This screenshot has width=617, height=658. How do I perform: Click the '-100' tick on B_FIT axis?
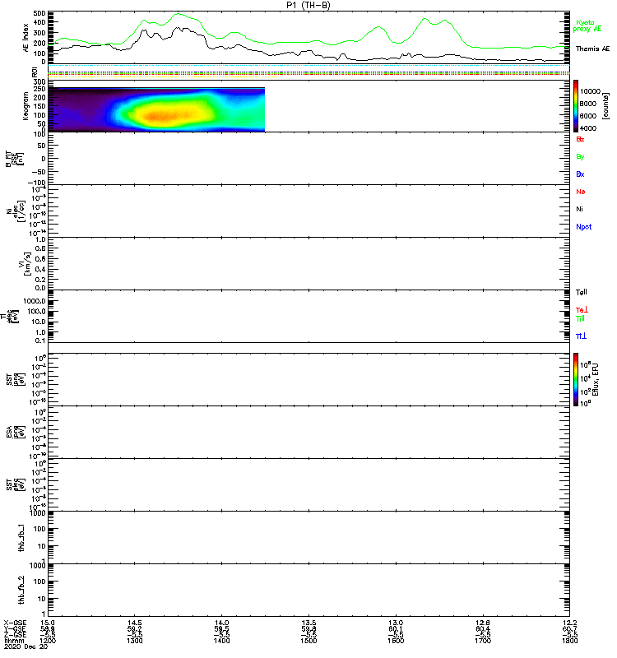(x=36, y=183)
